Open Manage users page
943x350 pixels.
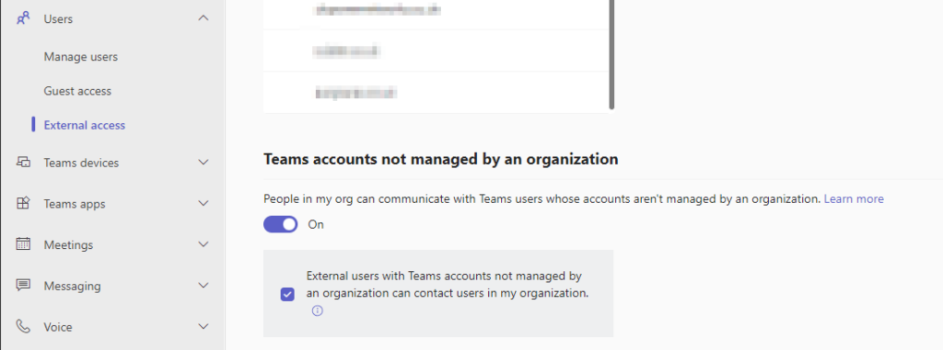pyautogui.click(x=81, y=57)
